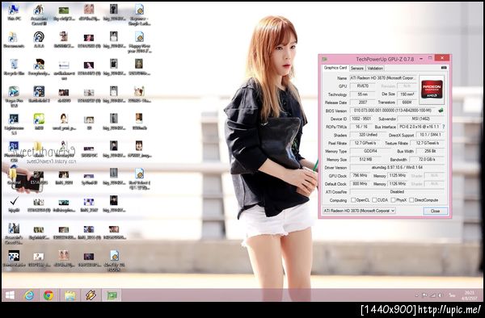
Task: Launch Google Chrome from the taskbar
Action: point(48,295)
